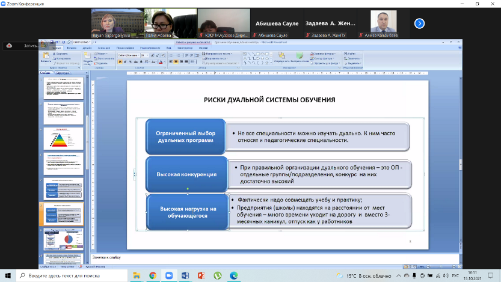The height and width of the screenshot is (282, 501).
Task: Click the blue next-participants arrow in Zoom
Action: (420, 23)
